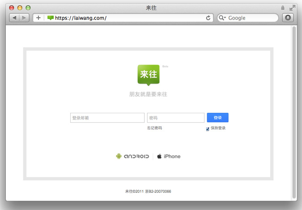
Task: Close the window with the red button
Action: click(12, 8)
